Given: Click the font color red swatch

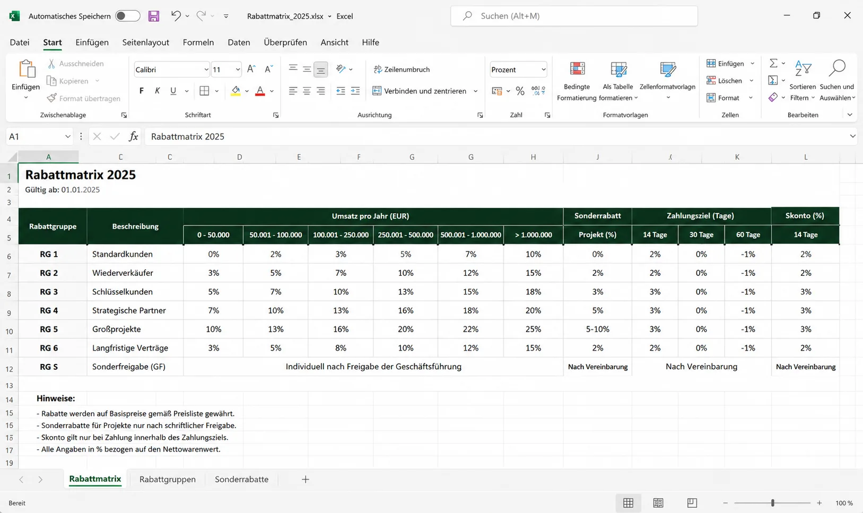Looking at the screenshot, I should click(260, 91).
